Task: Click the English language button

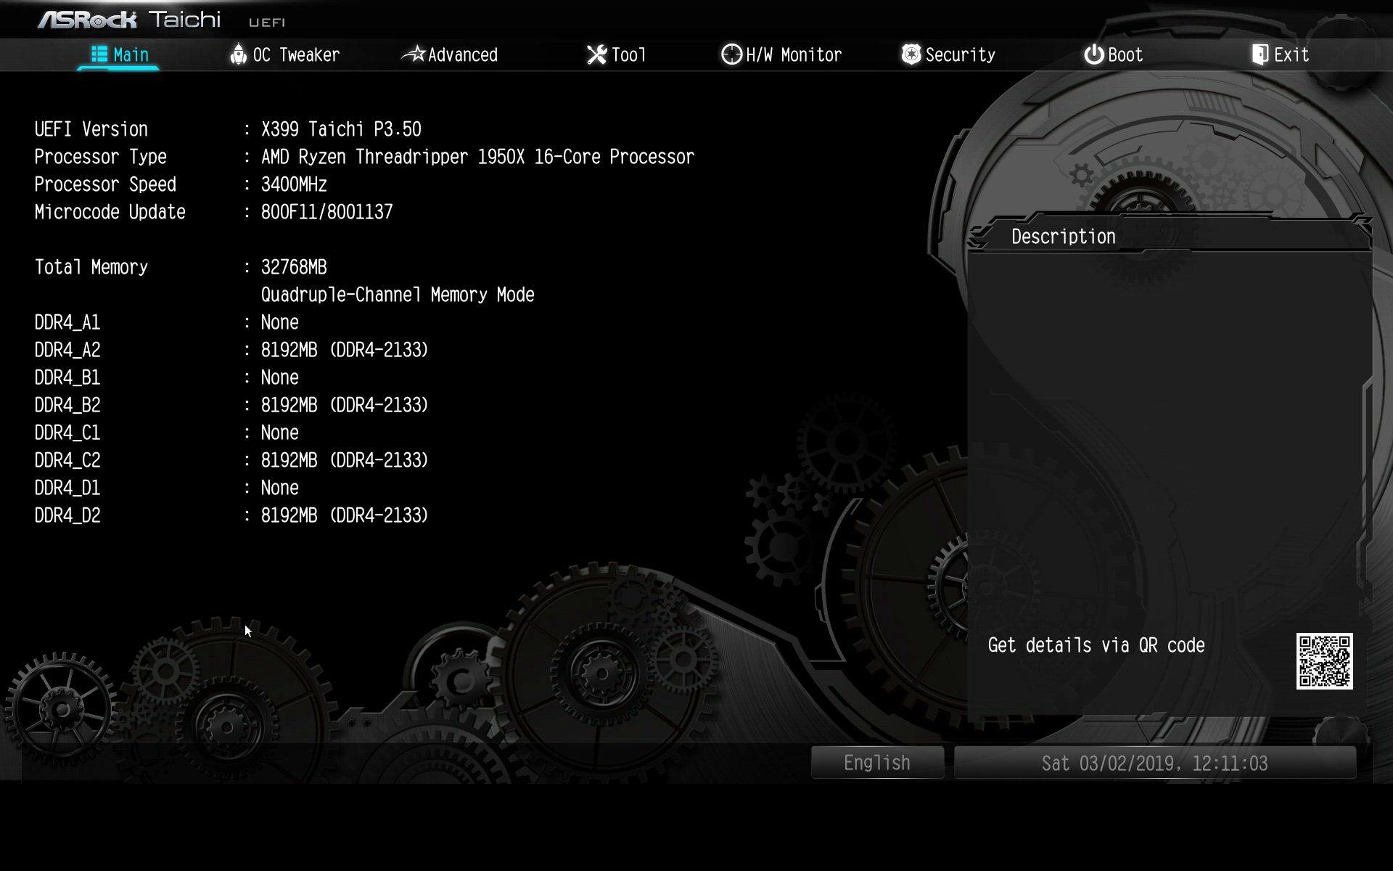Action: point(876,763)
